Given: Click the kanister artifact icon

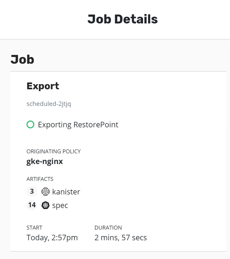Looking at the screenshot, I should coord(45,192).
